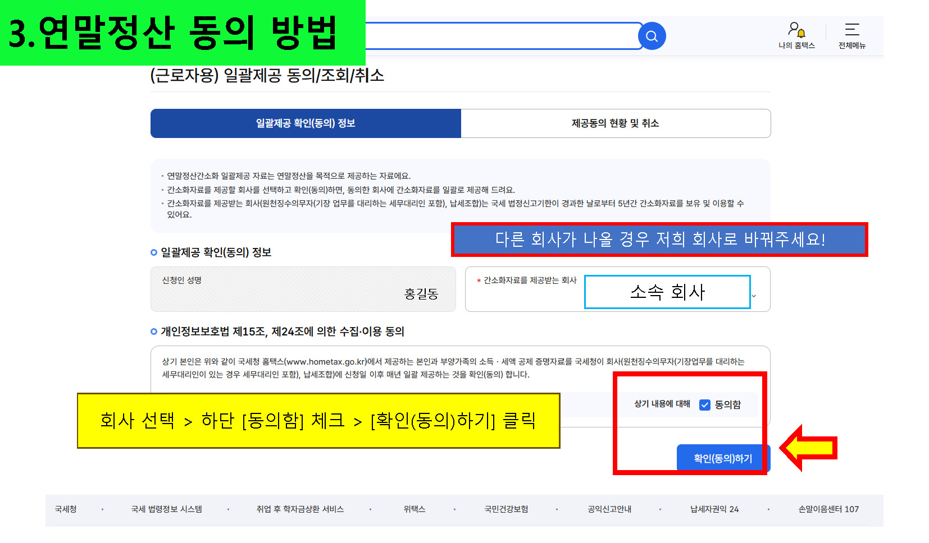Open 전체메뉴 hamburger menu icon
Viewport: 929px width, 543px height.
[851, 30]
